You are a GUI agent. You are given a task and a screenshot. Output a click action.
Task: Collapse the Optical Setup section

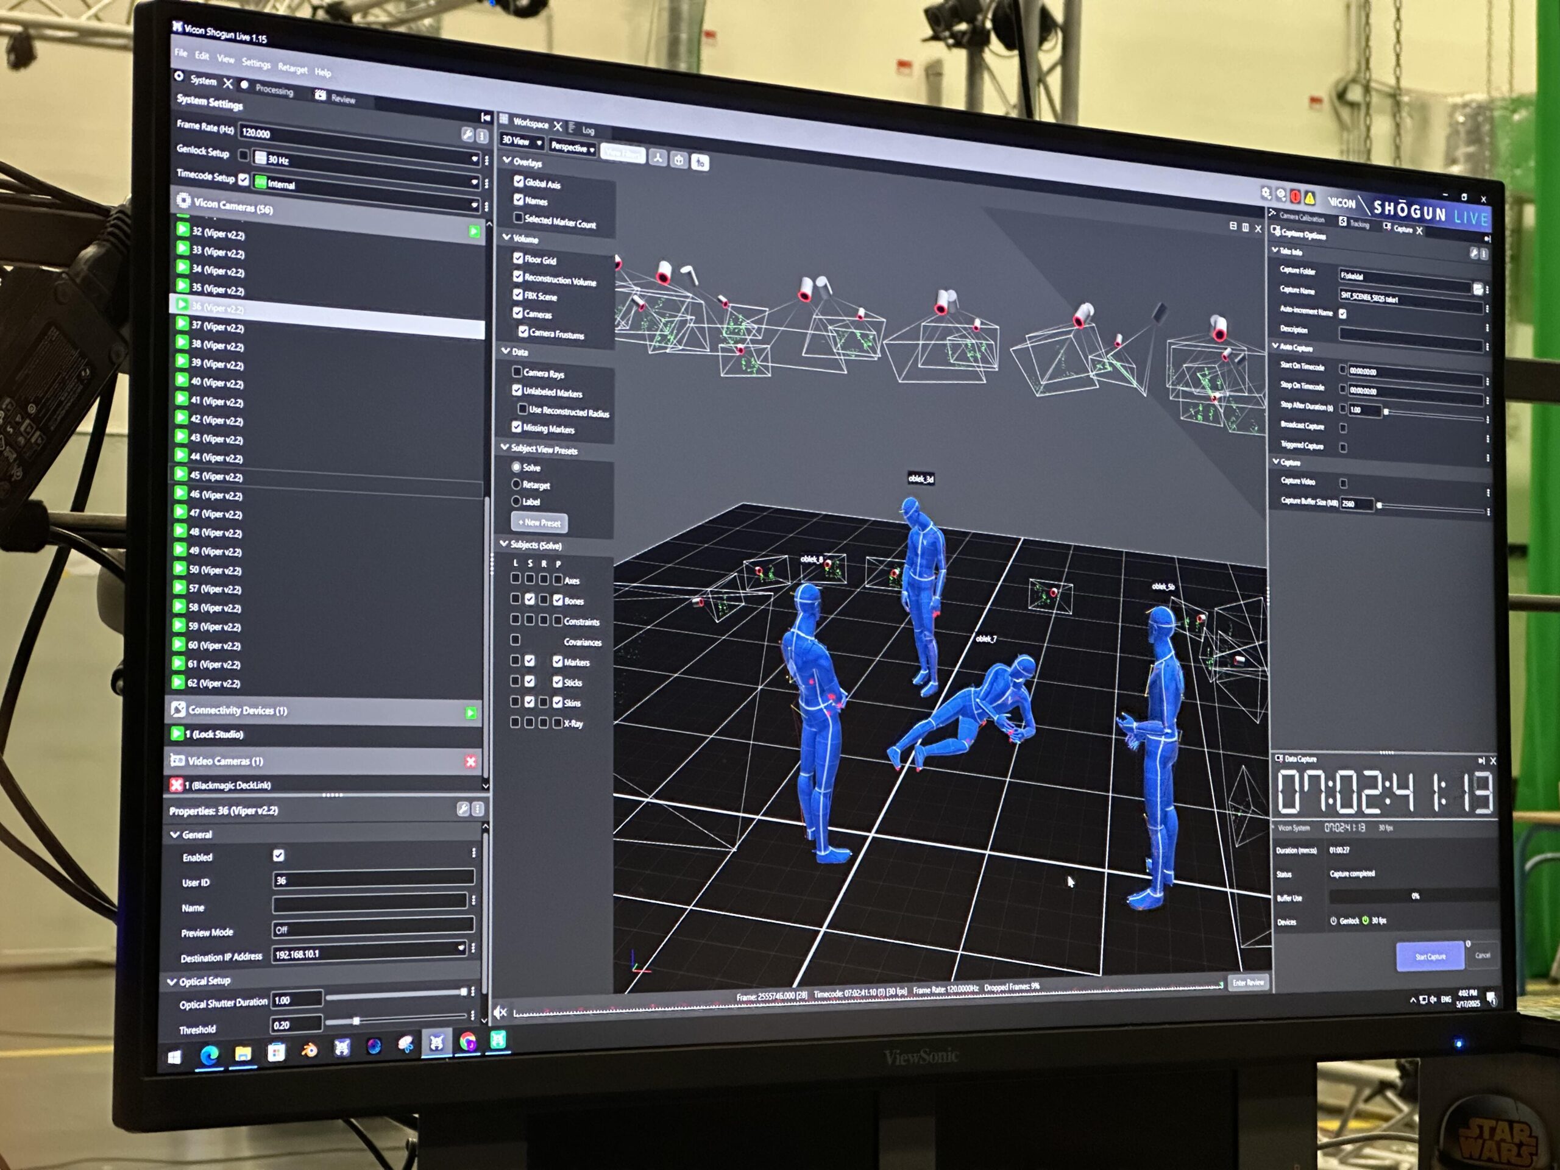172,981
